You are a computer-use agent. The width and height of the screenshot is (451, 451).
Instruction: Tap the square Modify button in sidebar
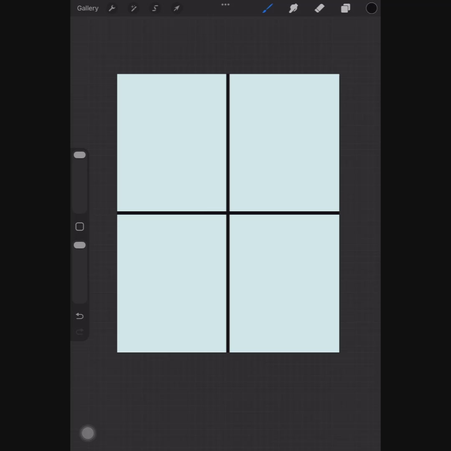80,227
